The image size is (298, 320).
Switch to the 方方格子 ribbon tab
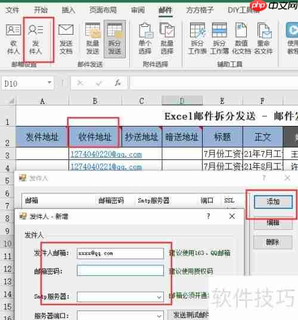click(x=200, y=10)
